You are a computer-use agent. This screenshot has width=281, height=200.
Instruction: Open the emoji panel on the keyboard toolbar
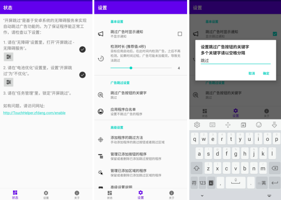(x=259, y=125)
